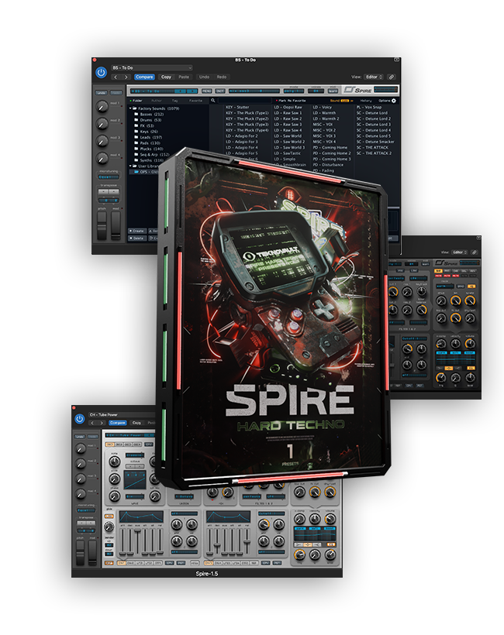The width and height of the screenshot is (504, 635).
Task: Select preset PD - Coming Home
Action: click(330, 147)
